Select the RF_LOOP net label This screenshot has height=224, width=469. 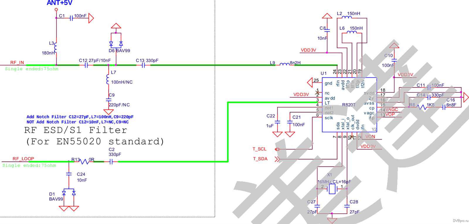point(23,159)
